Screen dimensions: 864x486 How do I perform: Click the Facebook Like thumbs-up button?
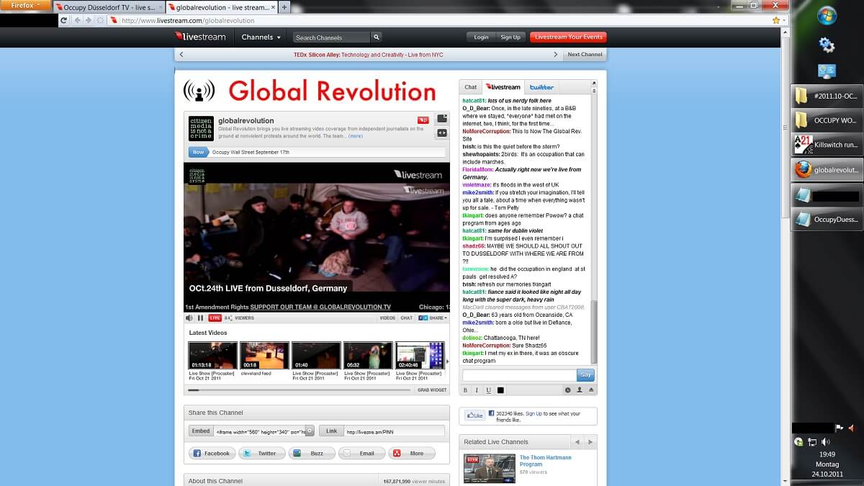(x=474, y=415)
